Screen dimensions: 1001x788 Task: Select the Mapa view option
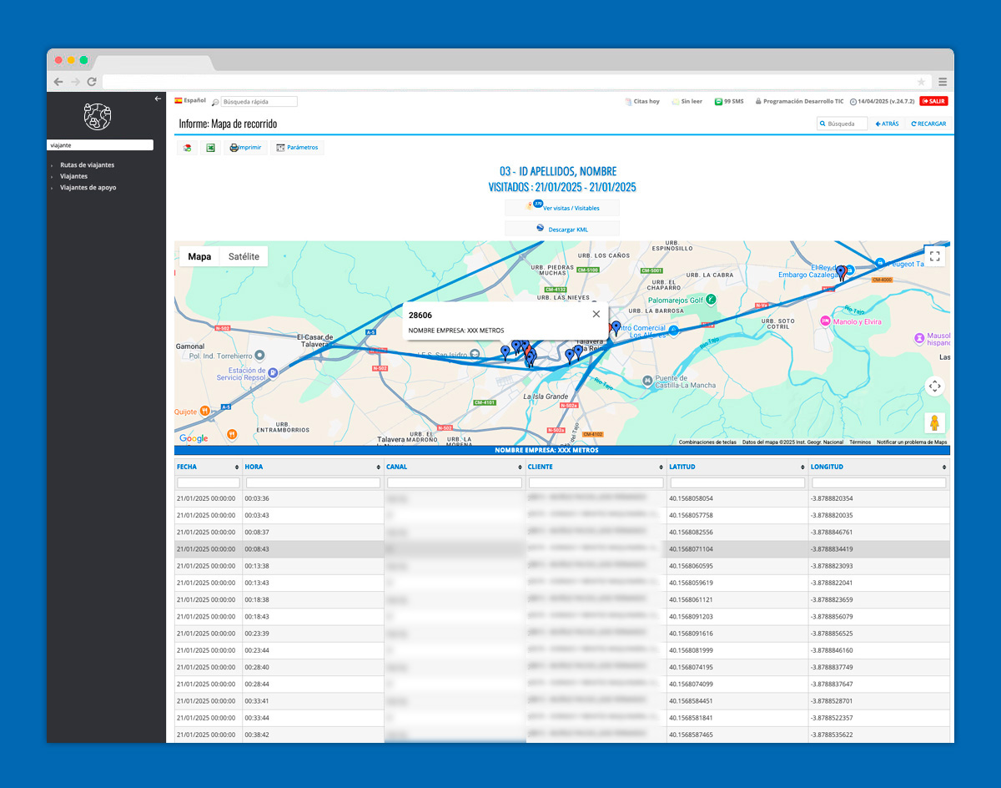pos(199,256)
